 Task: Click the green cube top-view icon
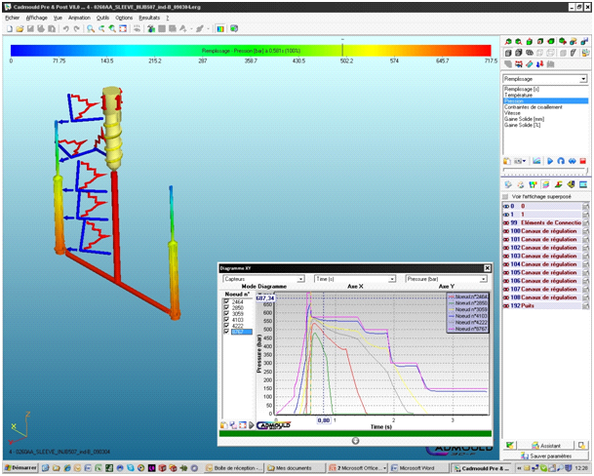(x=530, y=41)
